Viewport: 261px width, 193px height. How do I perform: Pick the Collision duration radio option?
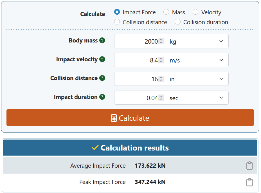tap(177, 22)
